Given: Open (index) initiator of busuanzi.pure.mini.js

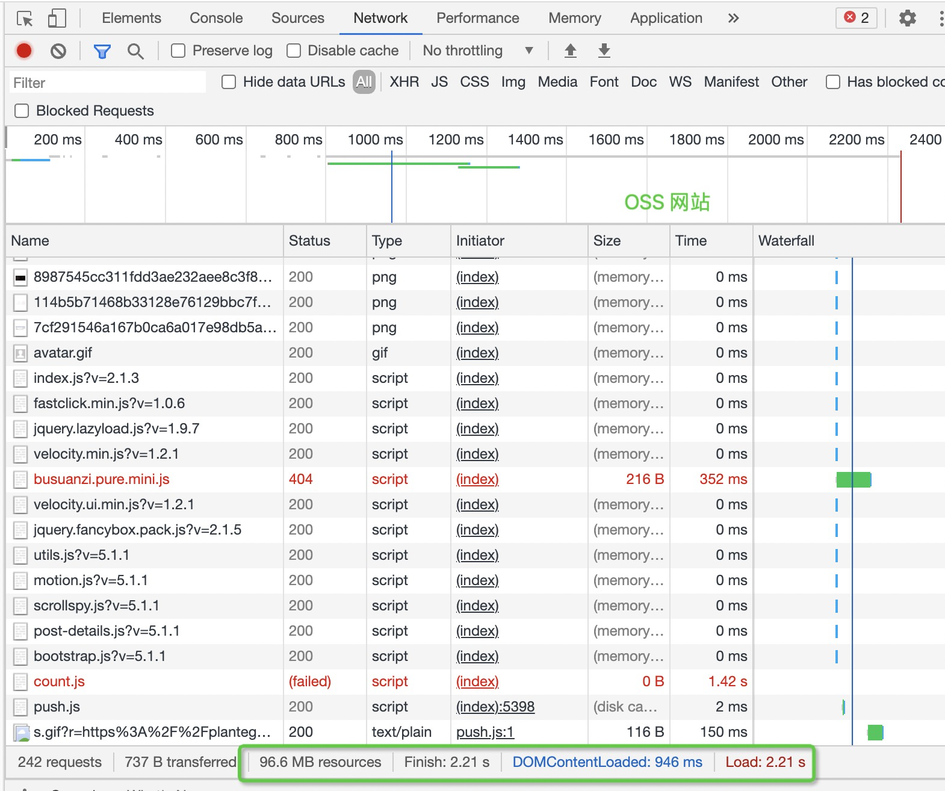Looking at the screenshot, I should [477, 479].
